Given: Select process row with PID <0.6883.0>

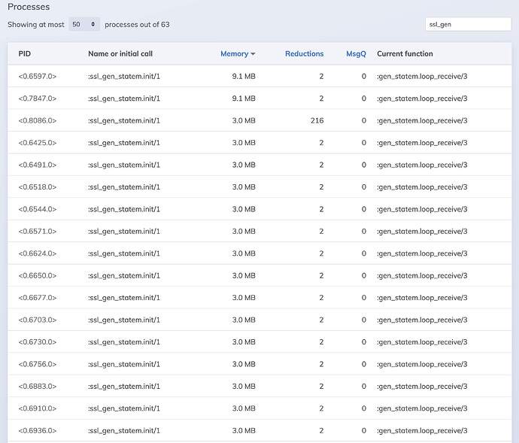Looking at the screenshot, I should click(259, 387).
